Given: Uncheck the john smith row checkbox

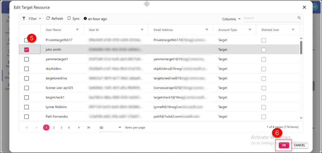Looking at the screenshot, I should pos(26,49).
